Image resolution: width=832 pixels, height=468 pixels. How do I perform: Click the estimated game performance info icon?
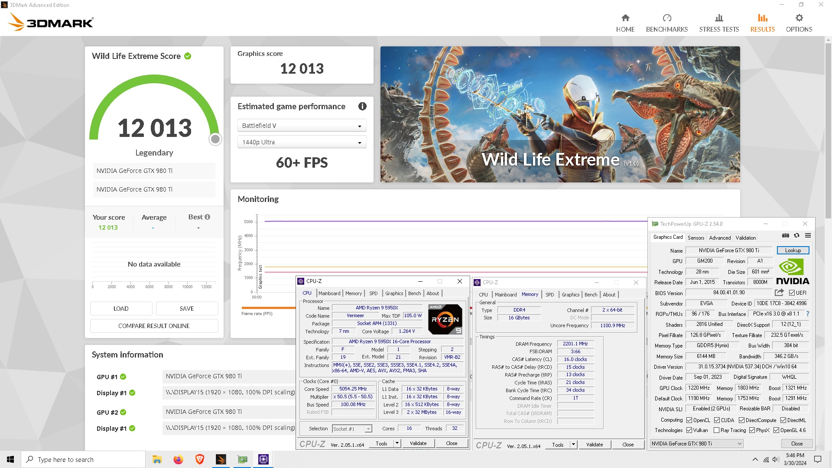coord(362,106)
